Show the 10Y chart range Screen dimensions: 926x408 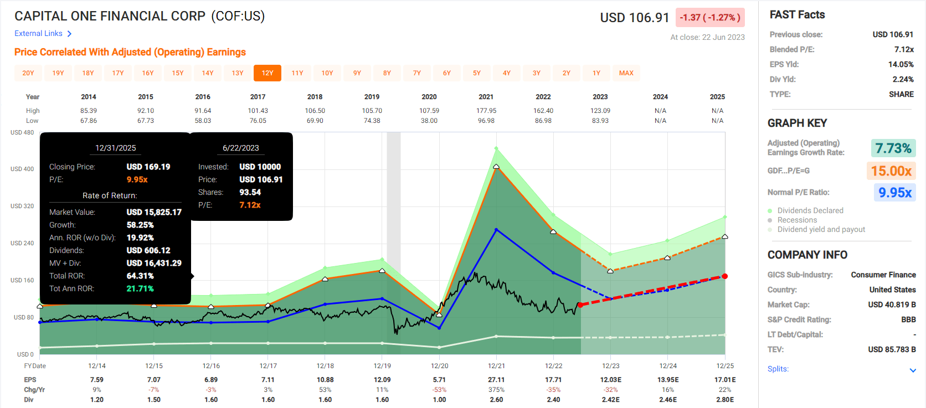point(327,73)
